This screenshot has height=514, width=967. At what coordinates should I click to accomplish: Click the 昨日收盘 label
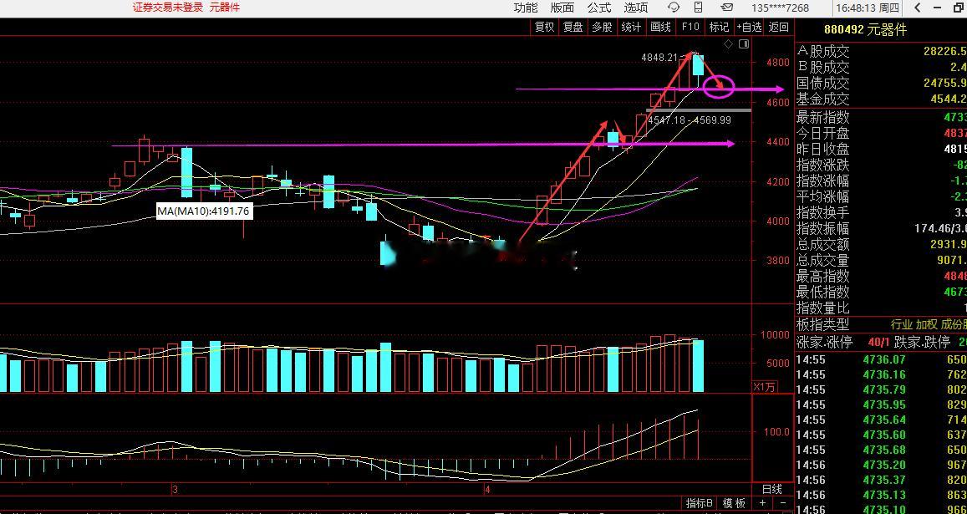click(x=822, y=149)
